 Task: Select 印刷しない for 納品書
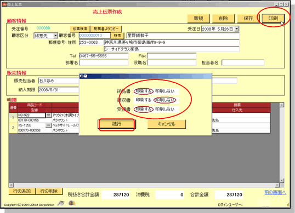coord(165,91)
